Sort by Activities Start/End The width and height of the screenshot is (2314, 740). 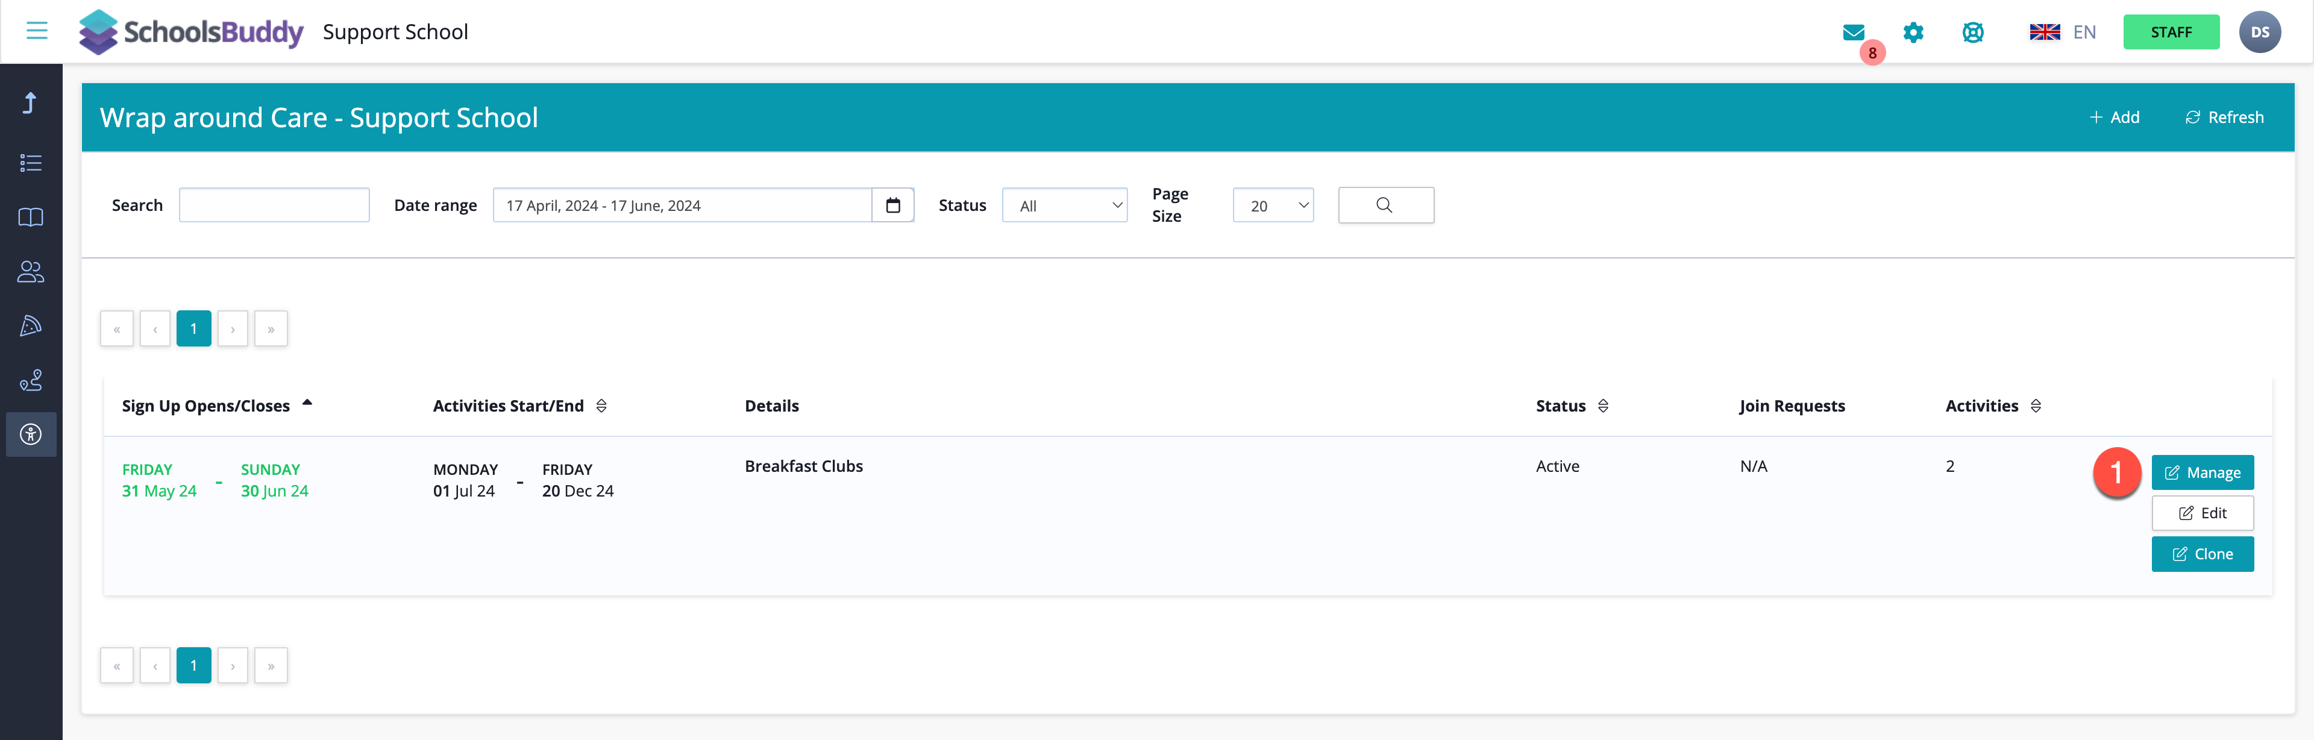(602, 406)
